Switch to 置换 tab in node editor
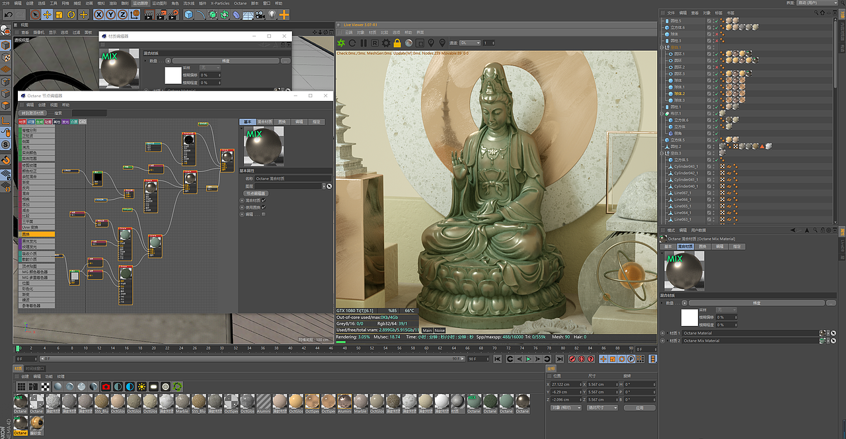 [x=282, y=122]
